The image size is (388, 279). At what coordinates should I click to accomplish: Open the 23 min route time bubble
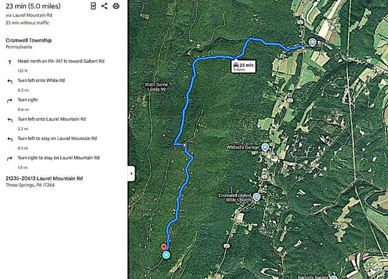[243, 66]
